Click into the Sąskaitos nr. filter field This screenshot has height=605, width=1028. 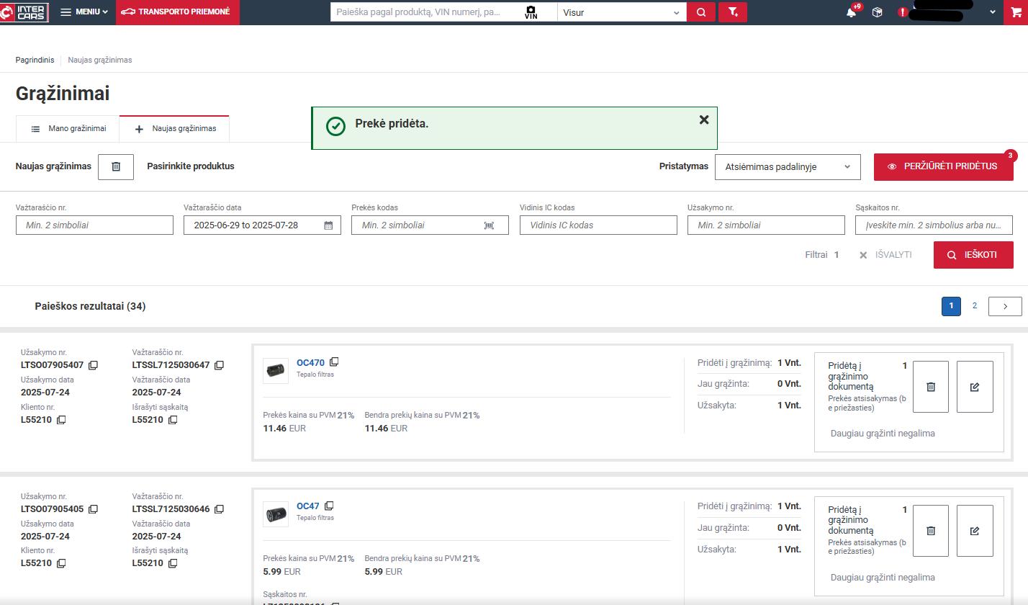pyautogui.click(x=934, y=225)
